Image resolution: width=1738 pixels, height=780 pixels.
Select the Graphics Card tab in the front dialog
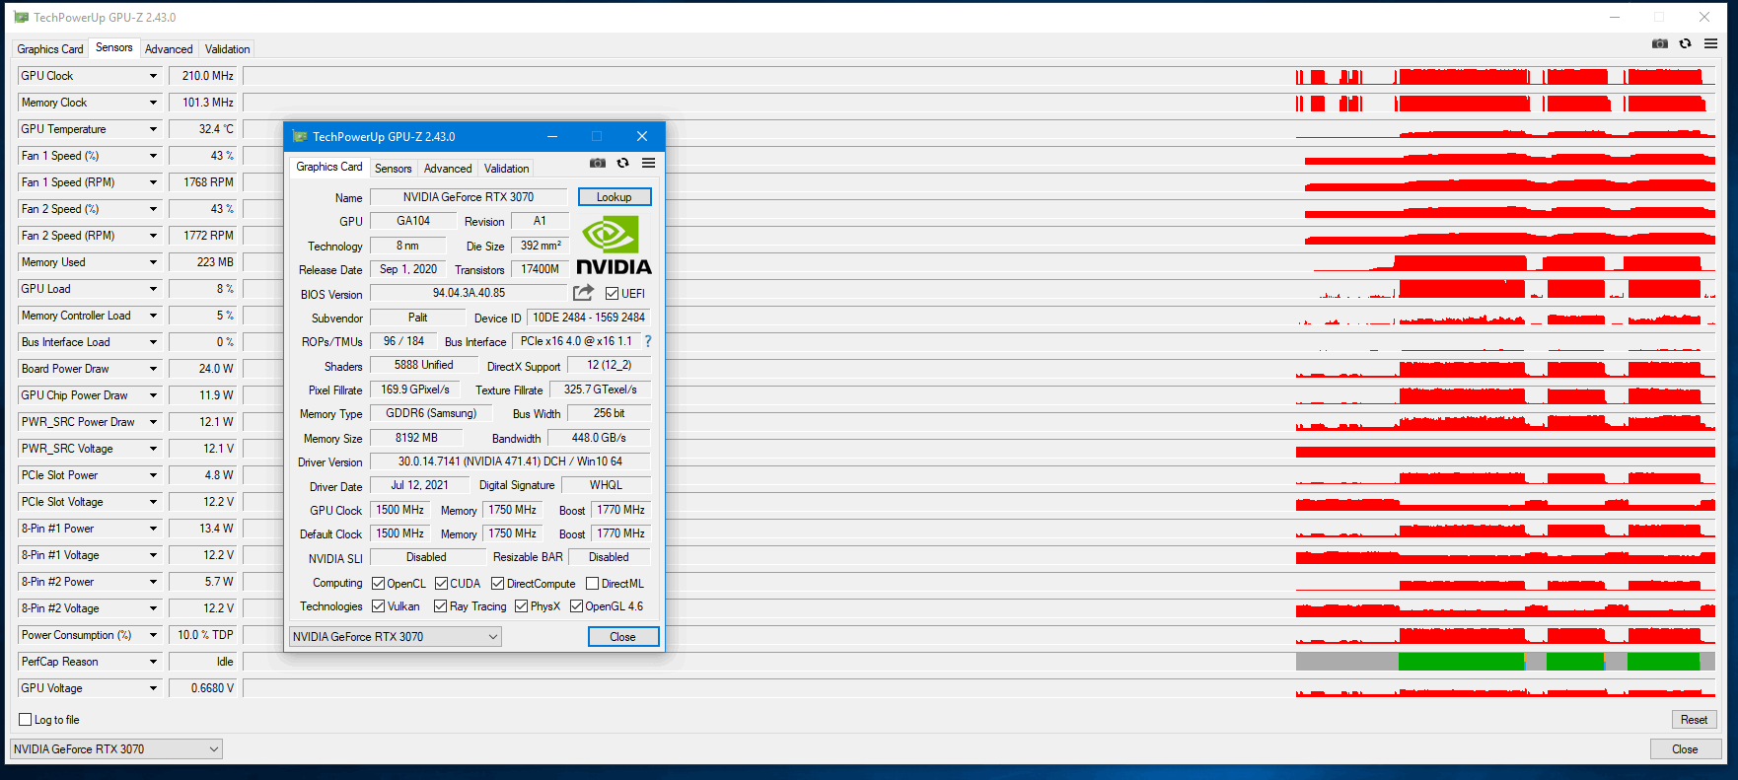click(329, 167)
